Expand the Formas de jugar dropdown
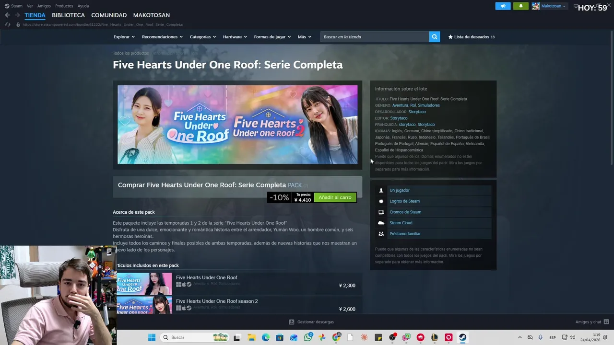The width and height of the screenshot is (614, 345). click(272, 37)
